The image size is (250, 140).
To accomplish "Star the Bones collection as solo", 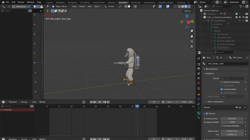I will point(240,107).
